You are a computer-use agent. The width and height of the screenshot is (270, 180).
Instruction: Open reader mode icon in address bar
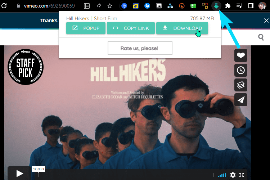click(x=87, y=6)
